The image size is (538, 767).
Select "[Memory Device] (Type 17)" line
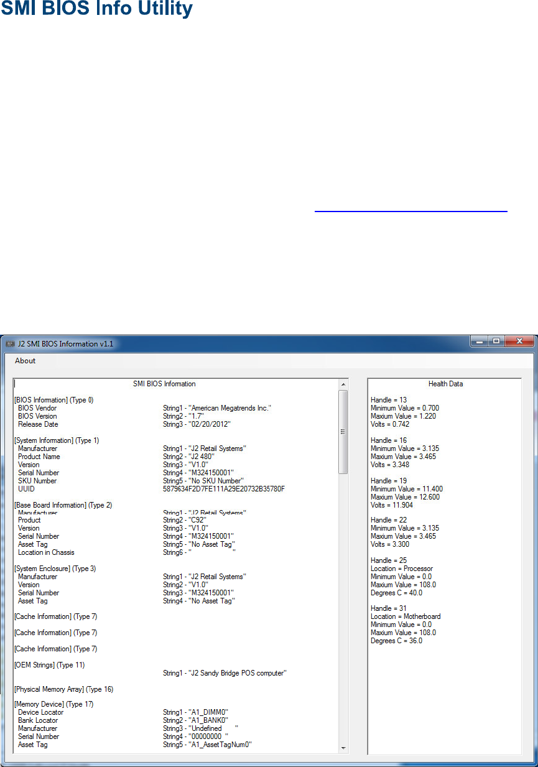pyautogui.click(x=53, y=704)
